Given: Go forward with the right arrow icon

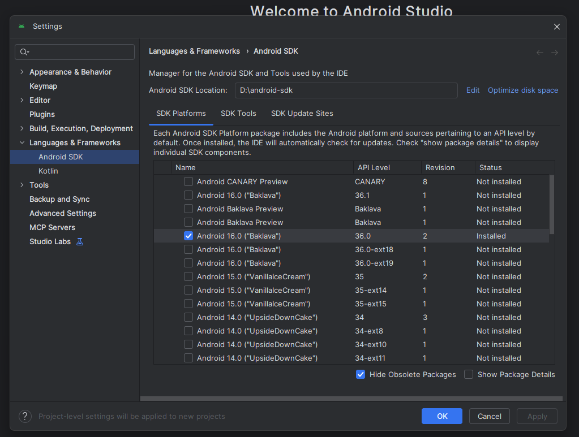Looking at the screenshot, I should [554, 53].
